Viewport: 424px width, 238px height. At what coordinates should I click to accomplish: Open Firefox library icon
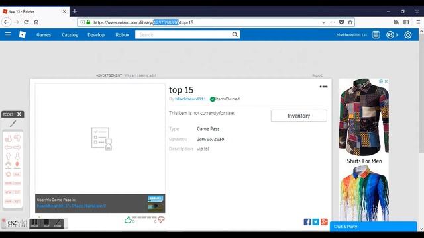tap(396, 22)
